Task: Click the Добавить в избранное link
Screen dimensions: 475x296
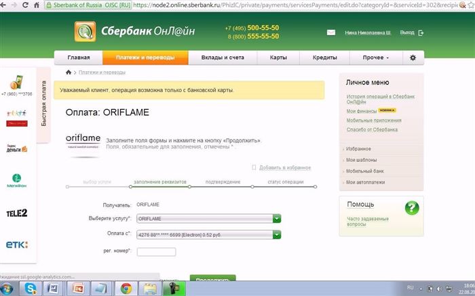Action: 285,168
